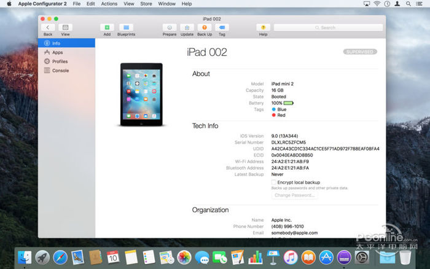Open the Help menu in menu bar
The height and width of the screenshot is (269, 430).
pos(187,4)
